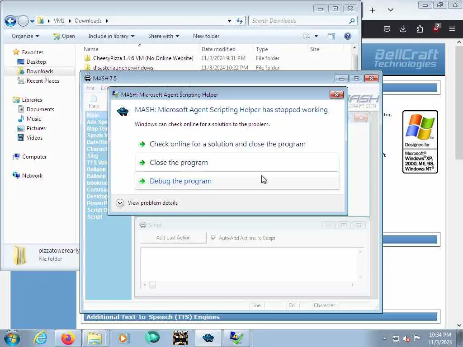Switch to Firefox from the taskbar
Viewport: 463px width, 347px height.
[68, 338]
